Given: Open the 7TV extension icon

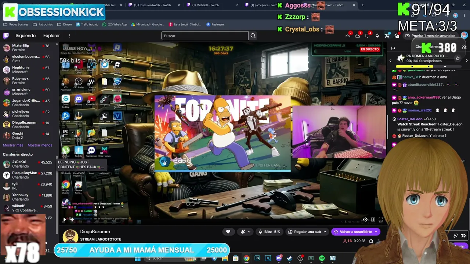Looking at the screenshot, I should tap(387, 36).
